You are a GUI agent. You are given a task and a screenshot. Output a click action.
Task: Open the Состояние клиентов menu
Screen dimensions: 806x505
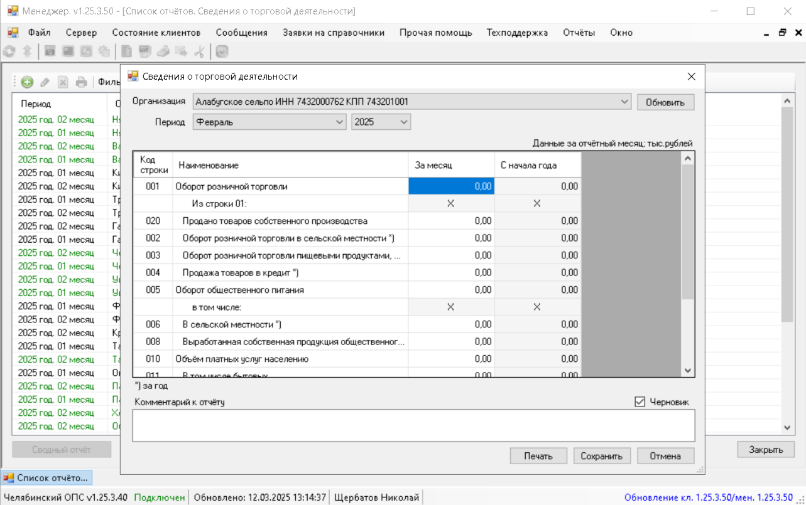click(x=156, y=33)
